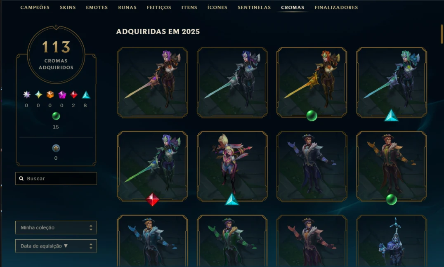Select the orange-haired chroma with green orb
Image resolution: width=444 pixels, height=267 pixels.
[312, 83]
